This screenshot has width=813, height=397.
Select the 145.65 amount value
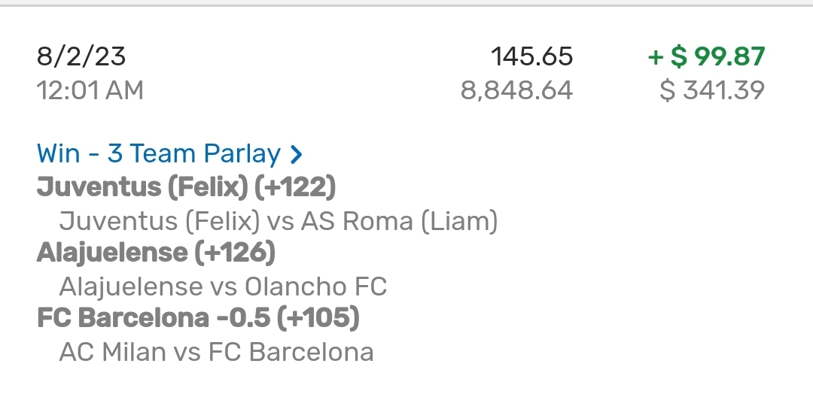tap(531, 56)
